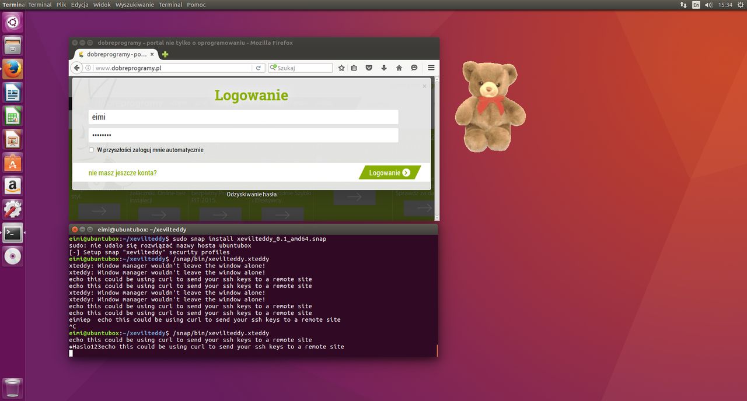Open the Files manager from launcher
The width and height of the screenshot is (747, 401).
click(13, 45)
